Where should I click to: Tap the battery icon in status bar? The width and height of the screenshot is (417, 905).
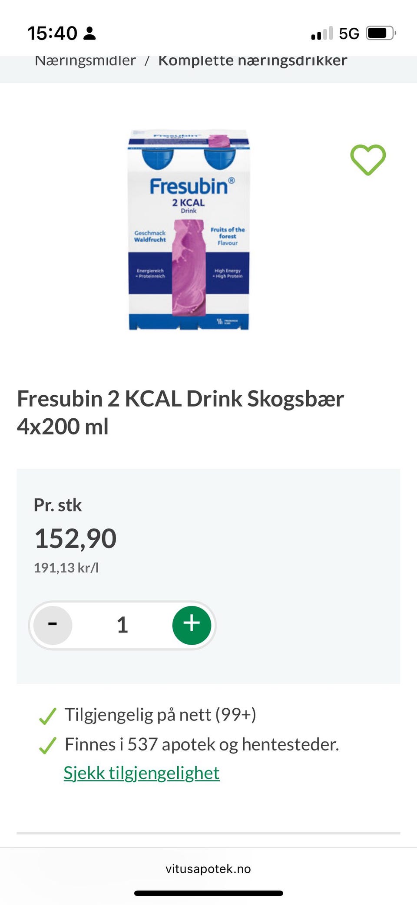[381, 33]
